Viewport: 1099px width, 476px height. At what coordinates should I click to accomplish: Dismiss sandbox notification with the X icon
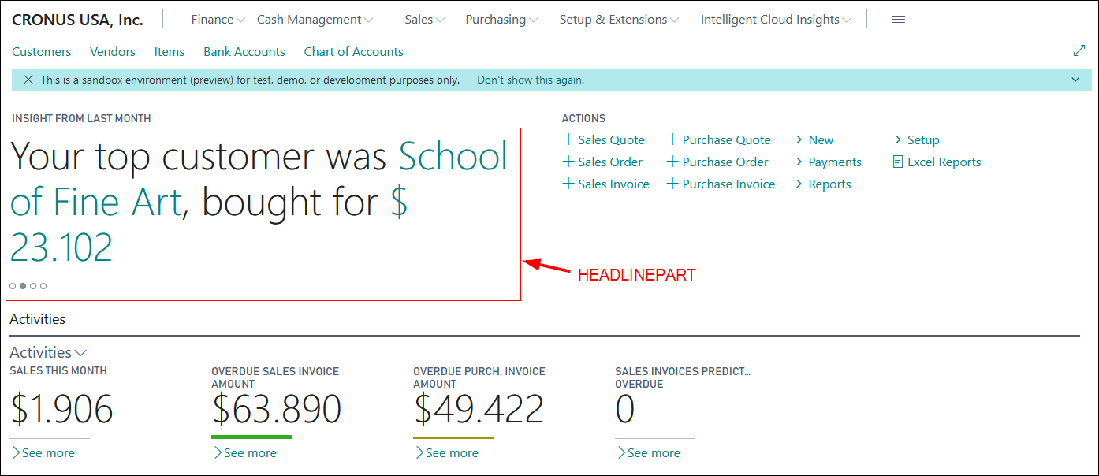[x=28, y=80]
